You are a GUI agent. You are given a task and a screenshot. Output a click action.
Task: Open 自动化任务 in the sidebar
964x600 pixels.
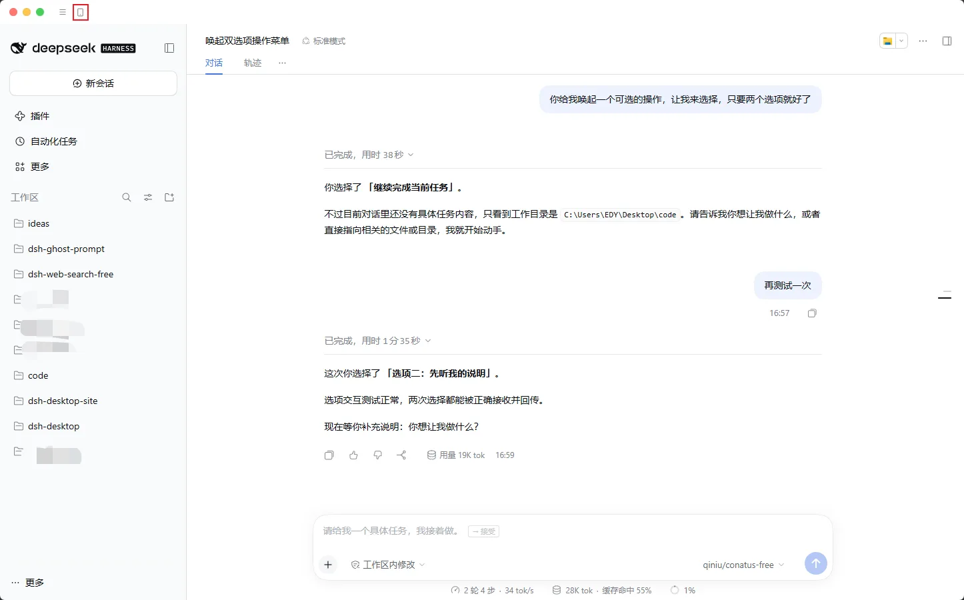point(93,141)
